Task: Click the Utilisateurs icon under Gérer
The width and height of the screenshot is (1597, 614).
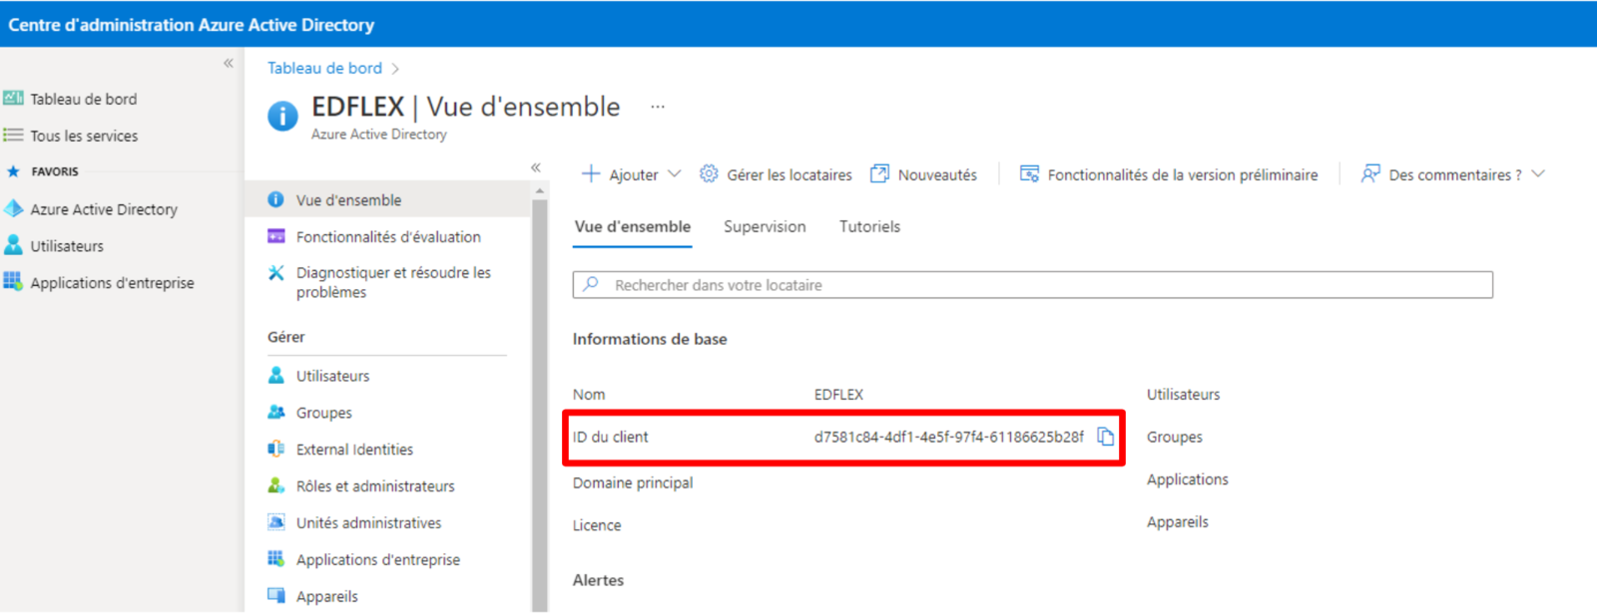Action: click(276, 375)
